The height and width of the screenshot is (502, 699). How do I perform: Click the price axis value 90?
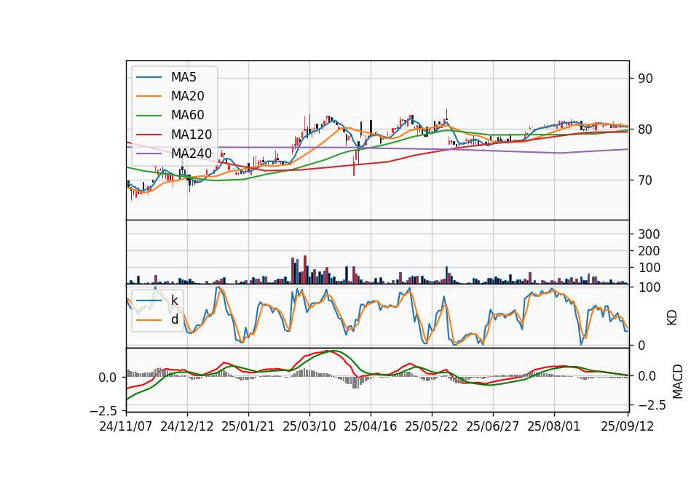(x=645, y=79)
